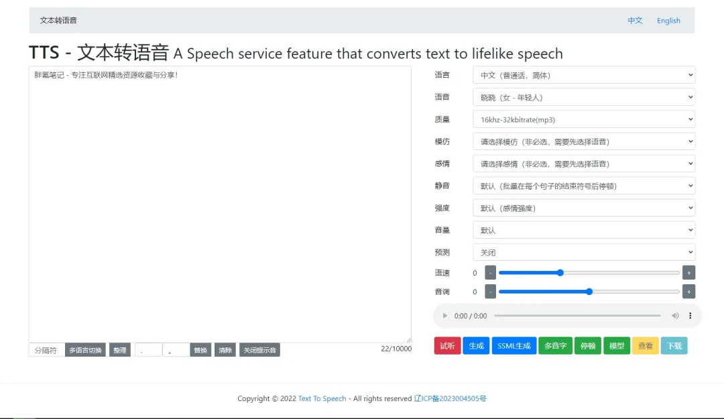Click 多语言切换 button
Image resolution: width=724 pixels, height=419 pixels.
click(85, 350)
